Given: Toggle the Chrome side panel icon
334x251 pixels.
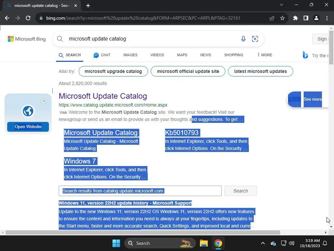Looking at the screenshot, I should pos(306,18).
